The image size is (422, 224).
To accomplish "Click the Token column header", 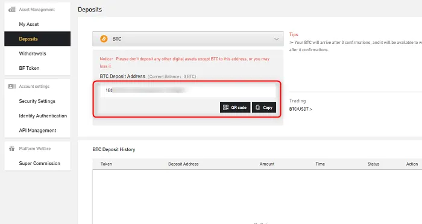I will pos(106,164).
